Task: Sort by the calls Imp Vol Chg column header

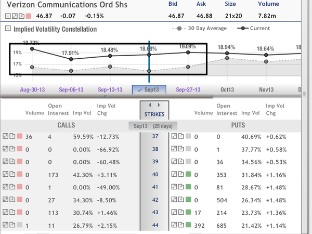Action: click(106, 109)
